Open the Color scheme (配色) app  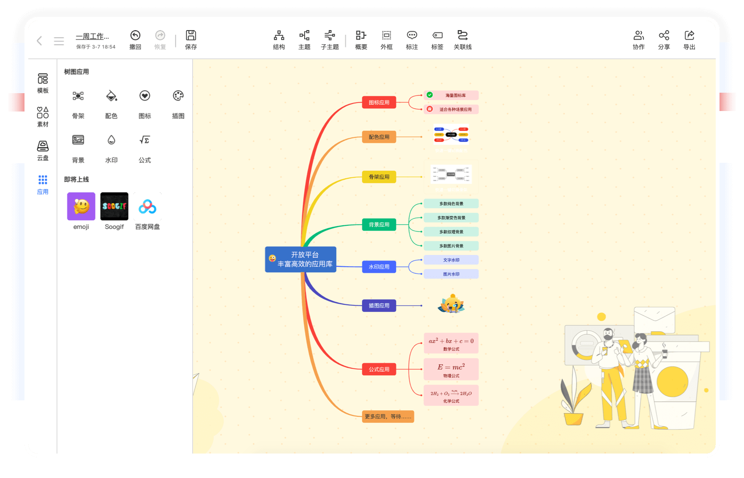point(111,96)
